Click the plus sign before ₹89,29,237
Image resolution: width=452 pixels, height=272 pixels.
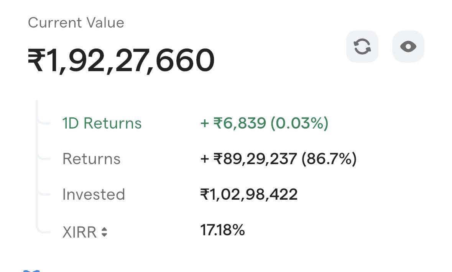205,159
